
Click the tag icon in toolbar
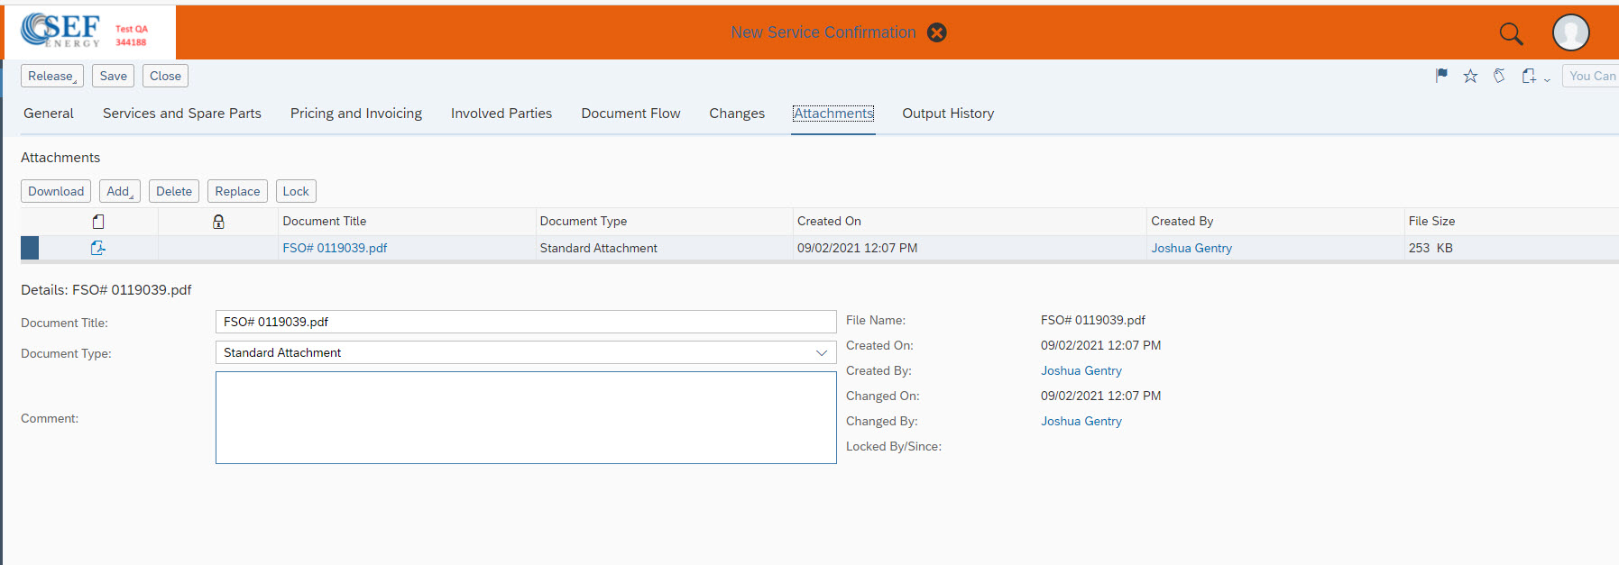(1499, 76)
